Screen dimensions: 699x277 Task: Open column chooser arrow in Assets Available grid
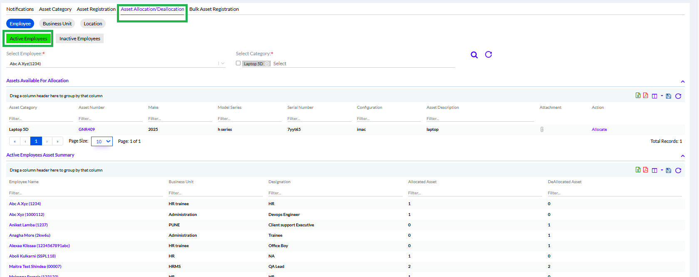pyautogui.click(x=662, y=96)
